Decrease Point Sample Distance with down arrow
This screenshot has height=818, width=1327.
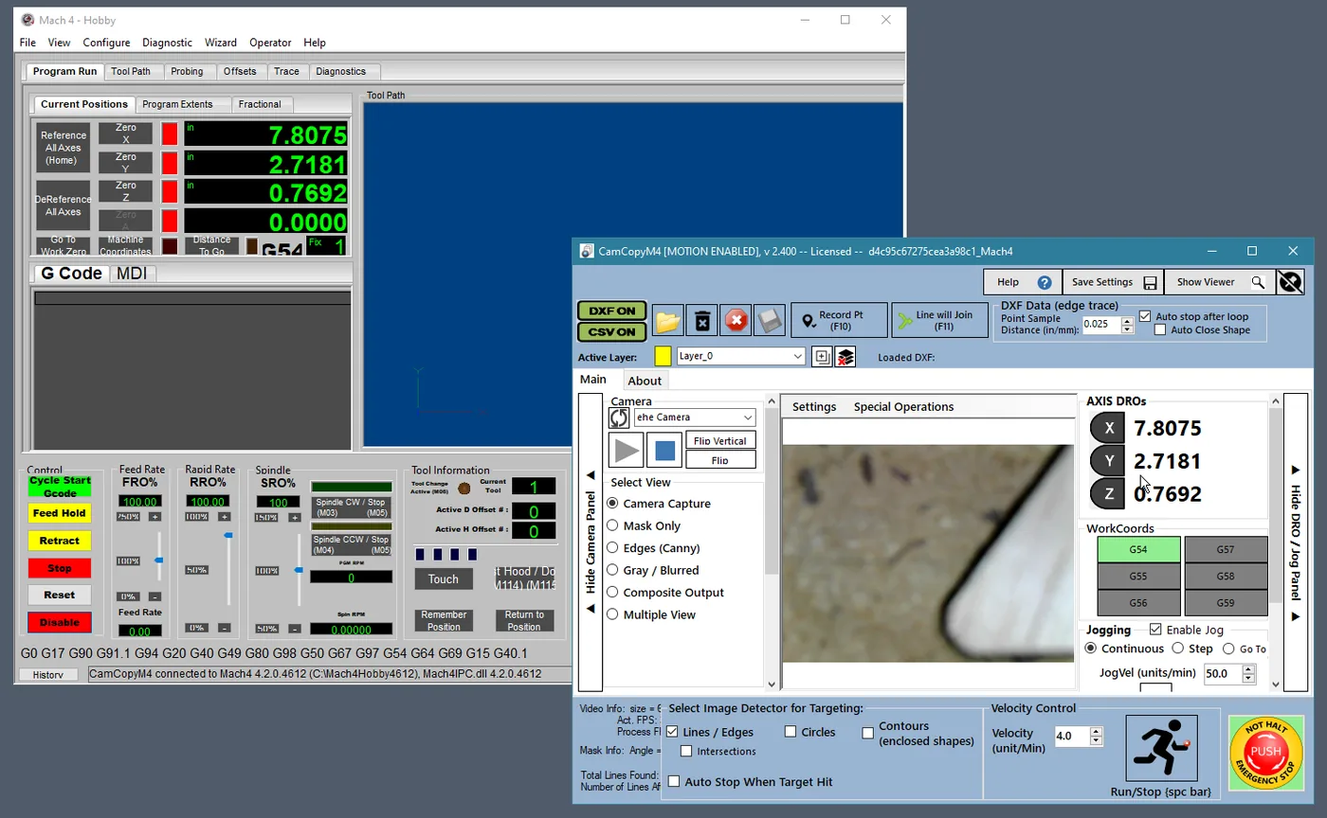pyautogui.click(x=1127, y=329)
